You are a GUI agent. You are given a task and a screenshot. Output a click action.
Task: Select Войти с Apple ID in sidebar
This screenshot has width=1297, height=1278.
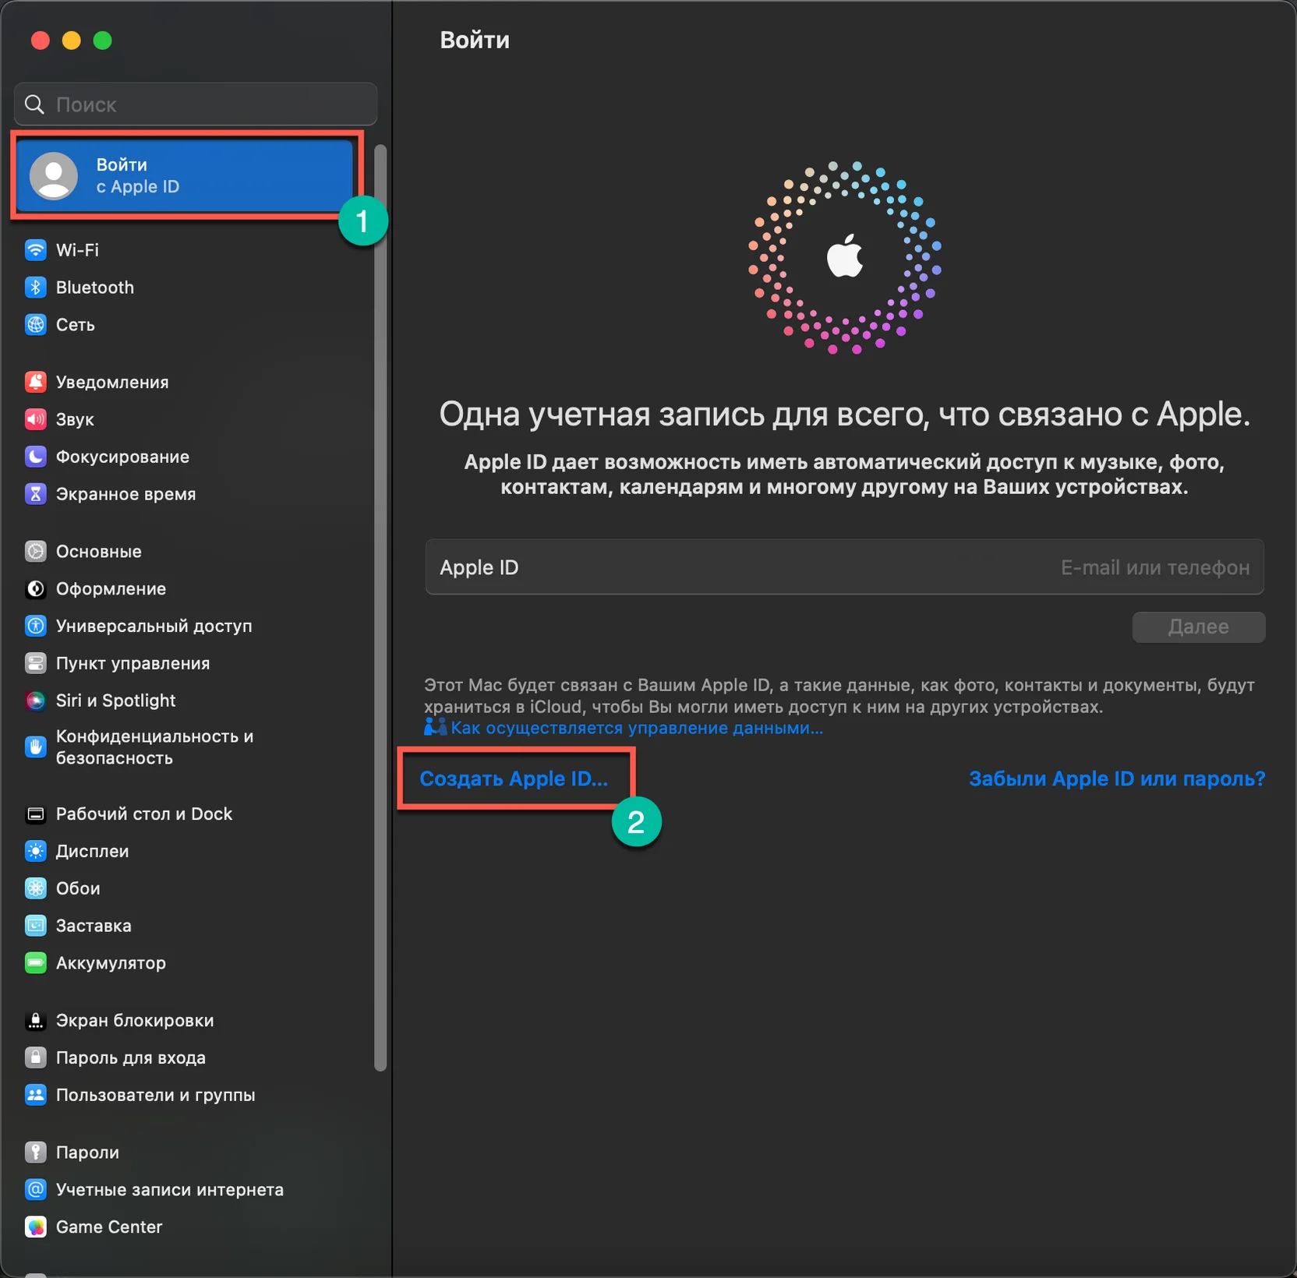point(186,175)
